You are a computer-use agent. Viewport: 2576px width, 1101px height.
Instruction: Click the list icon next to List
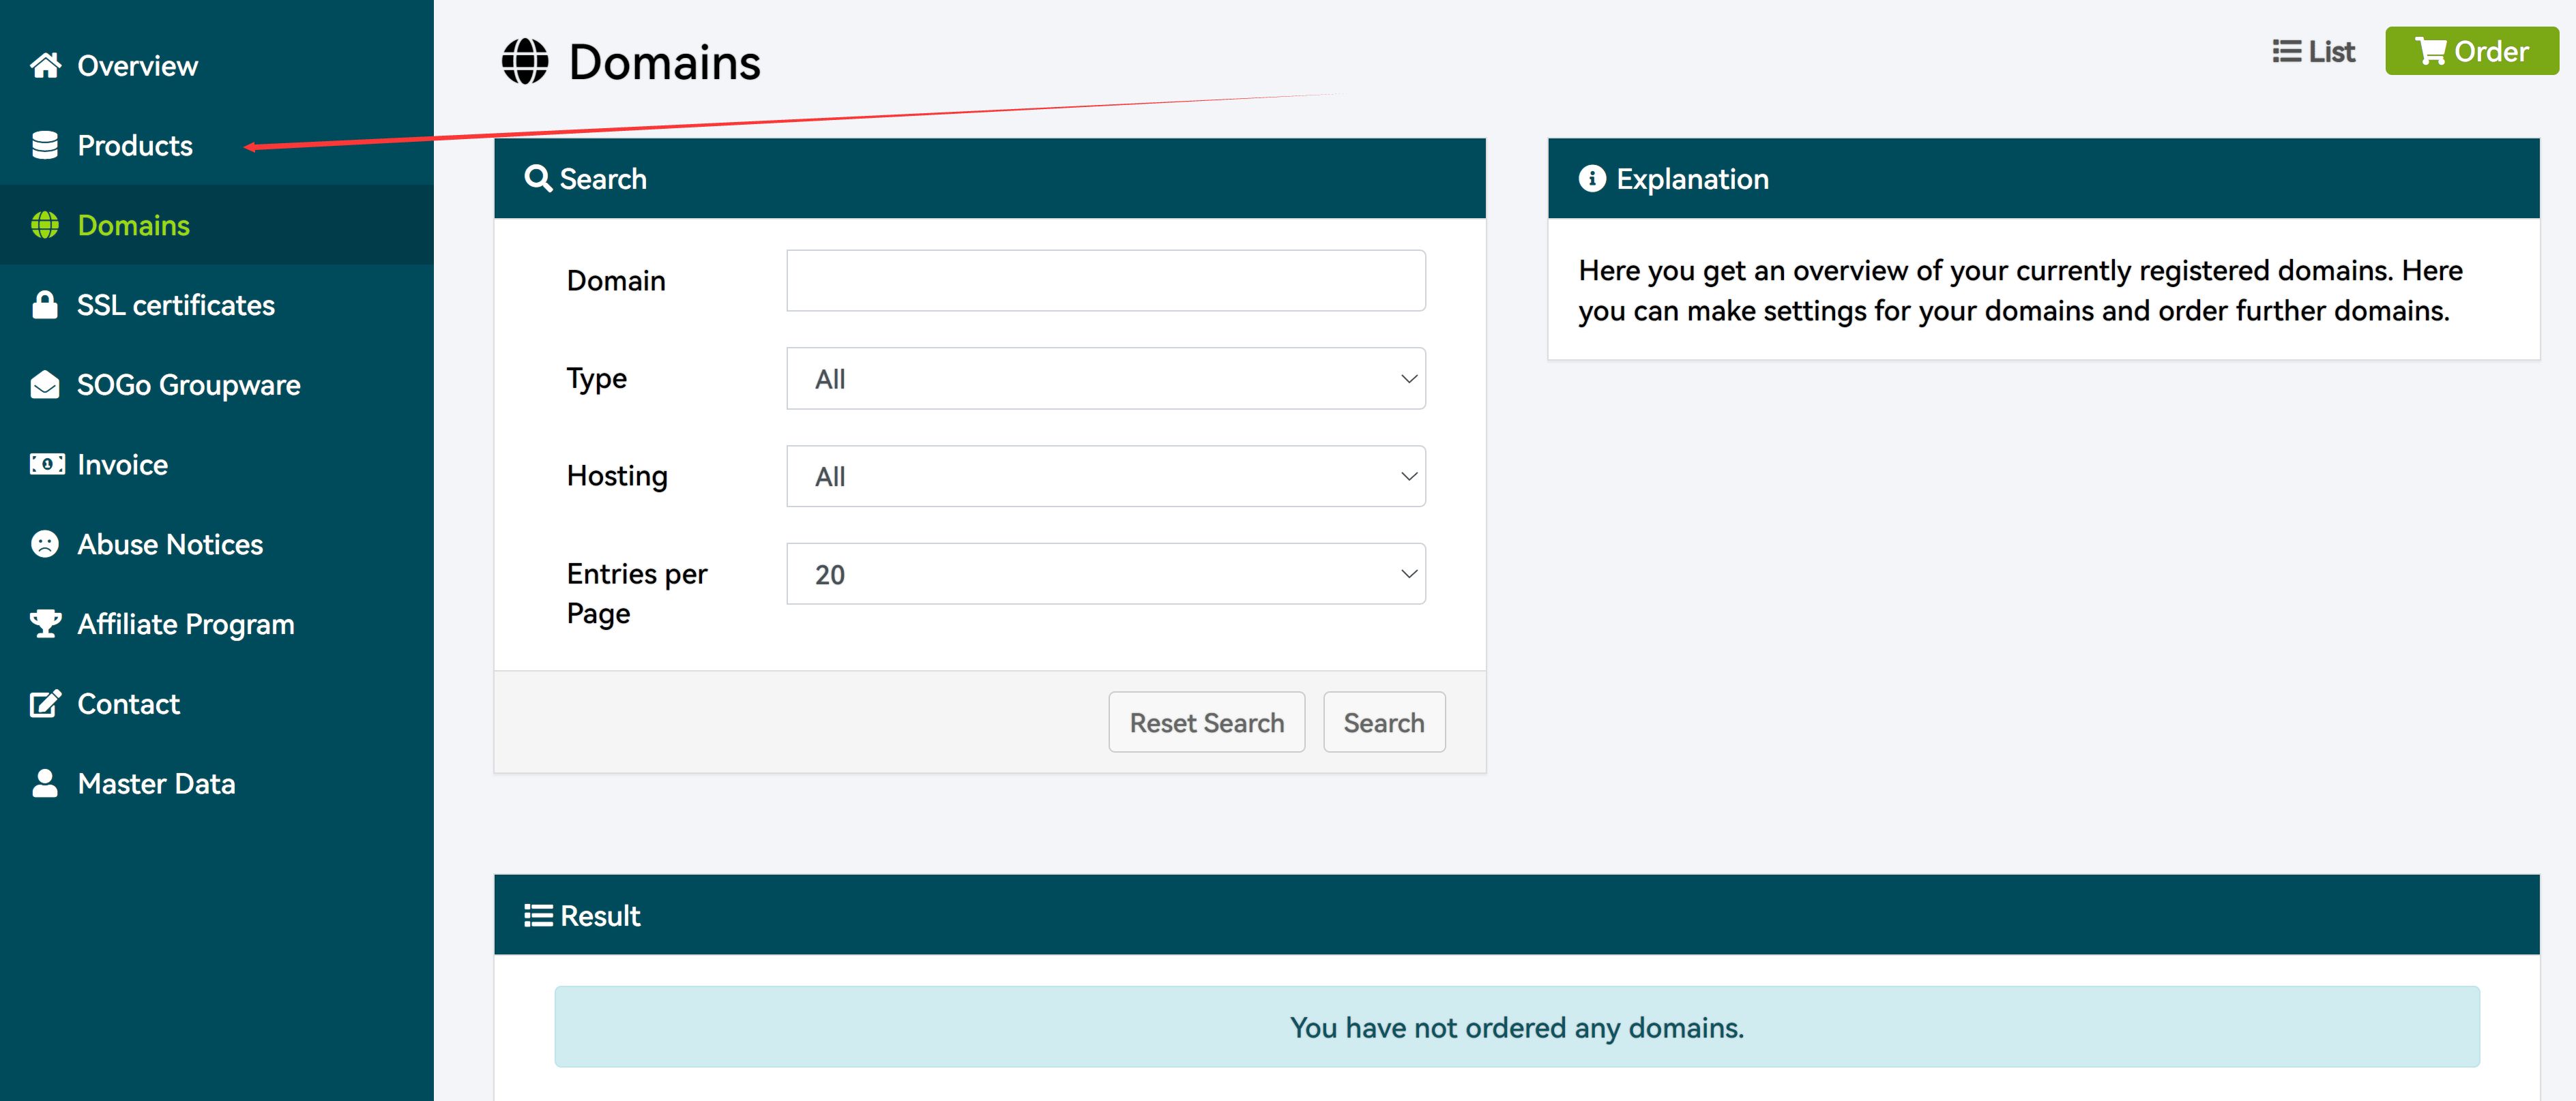point(2287,51)
